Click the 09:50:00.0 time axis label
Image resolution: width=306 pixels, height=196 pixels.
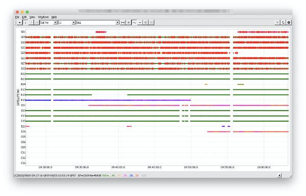(x=191, y=167)
